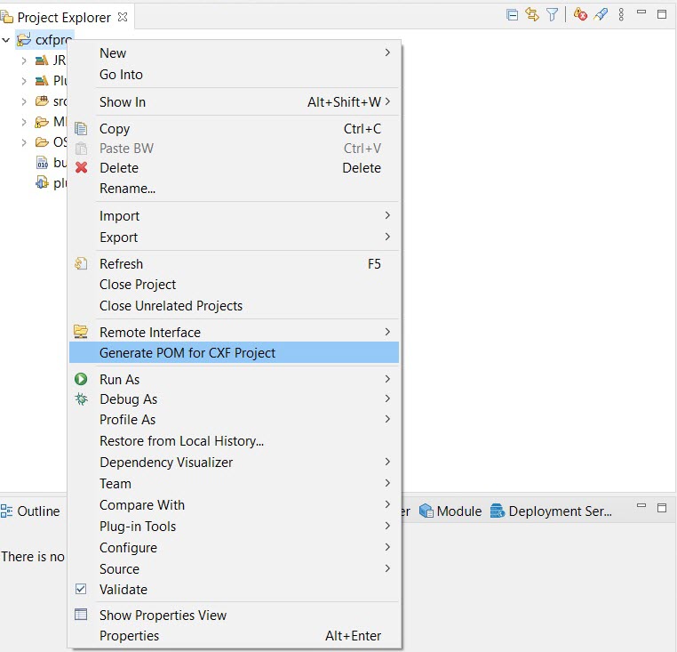Image resolution: width=677 pixels, height=652 pixels.
Task: Select Restore from Local History option
Action: [181, 440]
